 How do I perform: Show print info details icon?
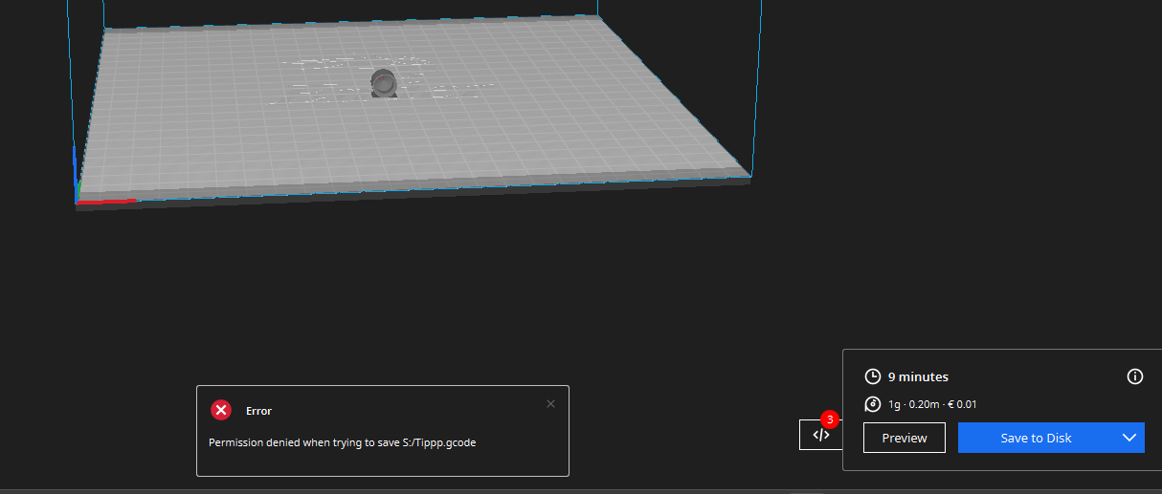tap(1135, 376)
